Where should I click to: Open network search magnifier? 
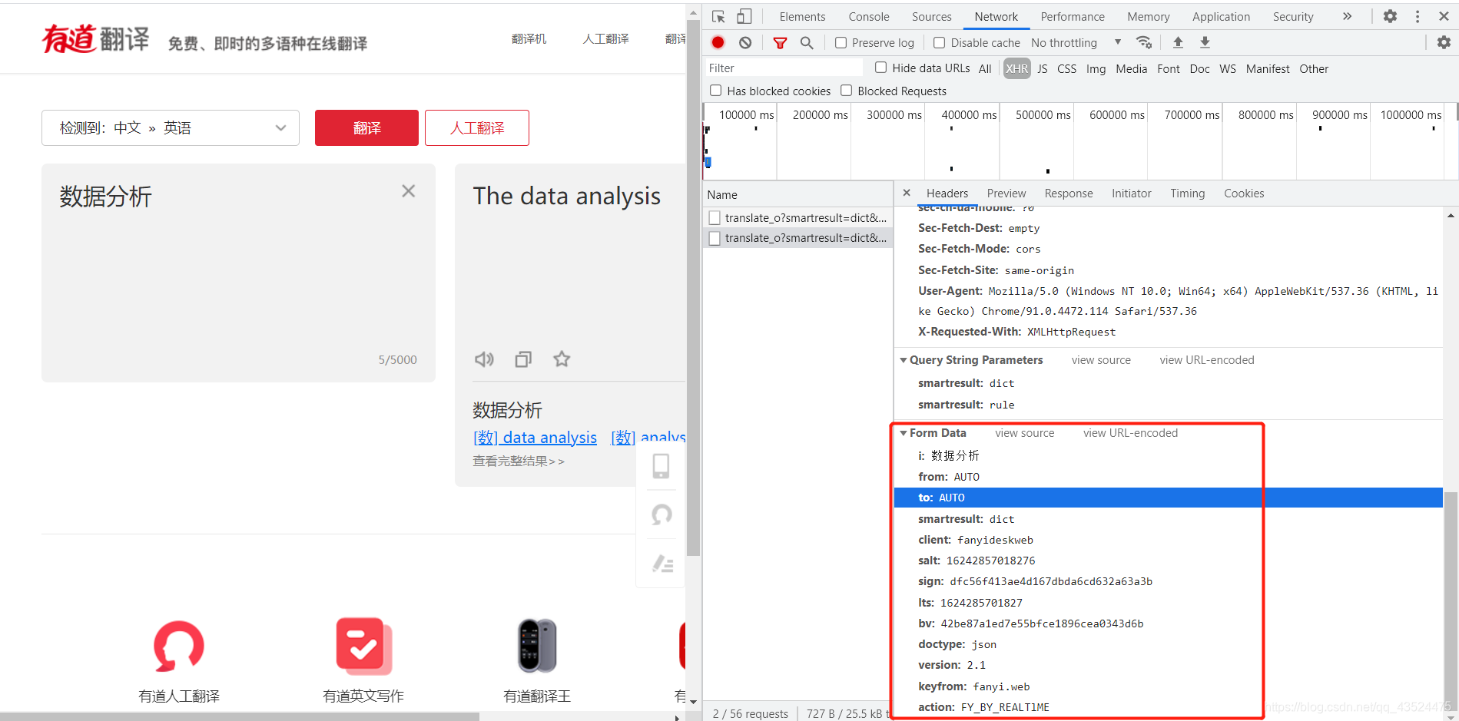pyautogui.click(x=807, y=42)
